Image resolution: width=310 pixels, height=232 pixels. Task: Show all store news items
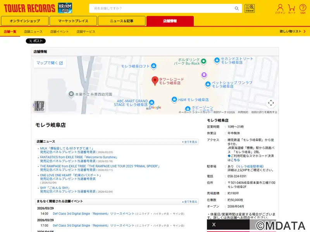point(190,142)
